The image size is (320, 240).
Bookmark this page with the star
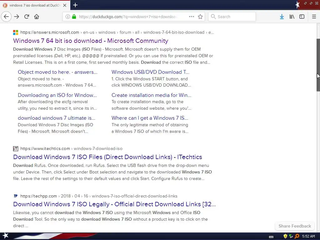200,17
